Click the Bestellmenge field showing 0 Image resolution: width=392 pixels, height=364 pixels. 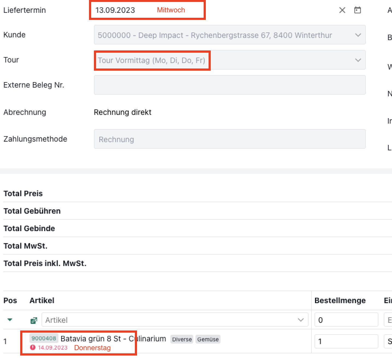coord(346,320)
